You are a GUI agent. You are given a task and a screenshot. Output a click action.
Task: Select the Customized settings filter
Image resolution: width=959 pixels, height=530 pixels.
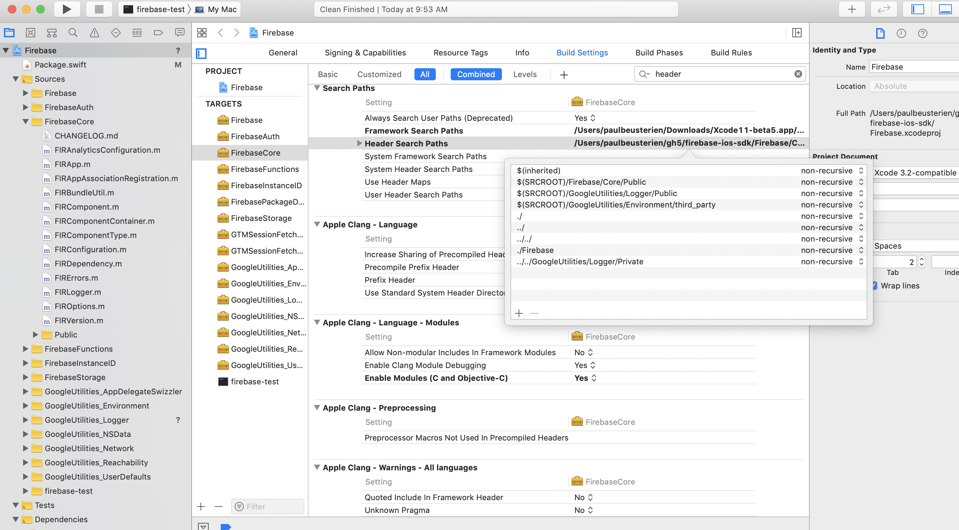pyautogui.click(x=379, y=74)
